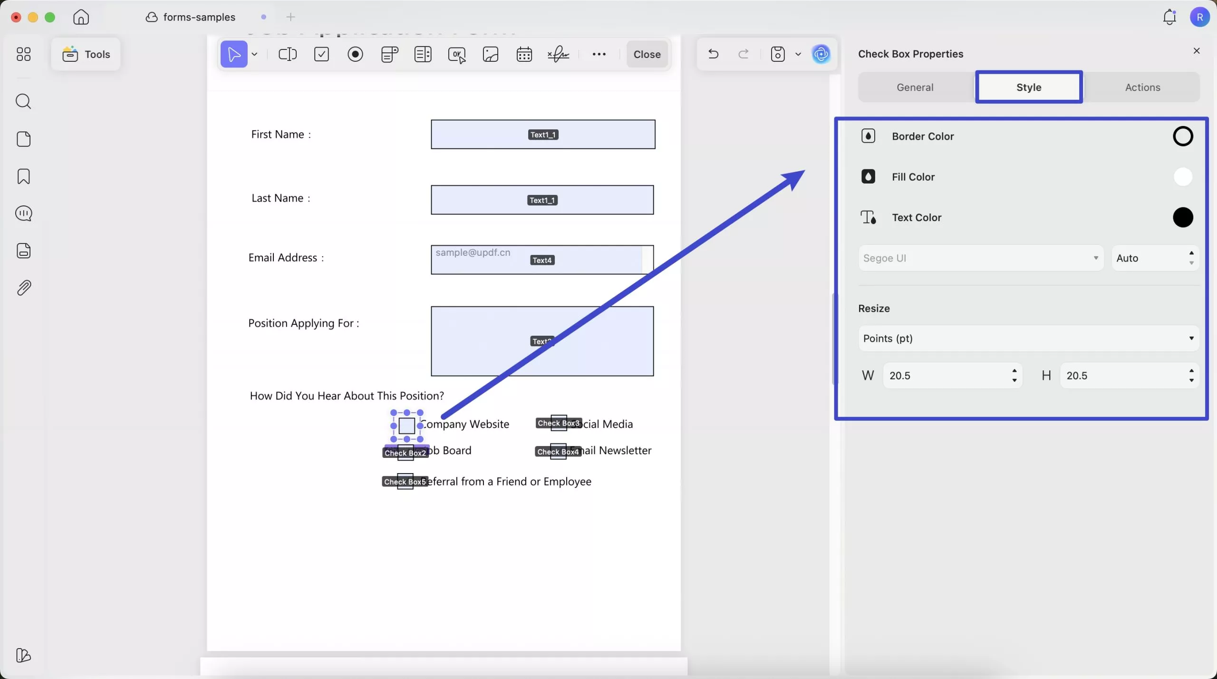Select the radio button form tool

tap(355, 54)
